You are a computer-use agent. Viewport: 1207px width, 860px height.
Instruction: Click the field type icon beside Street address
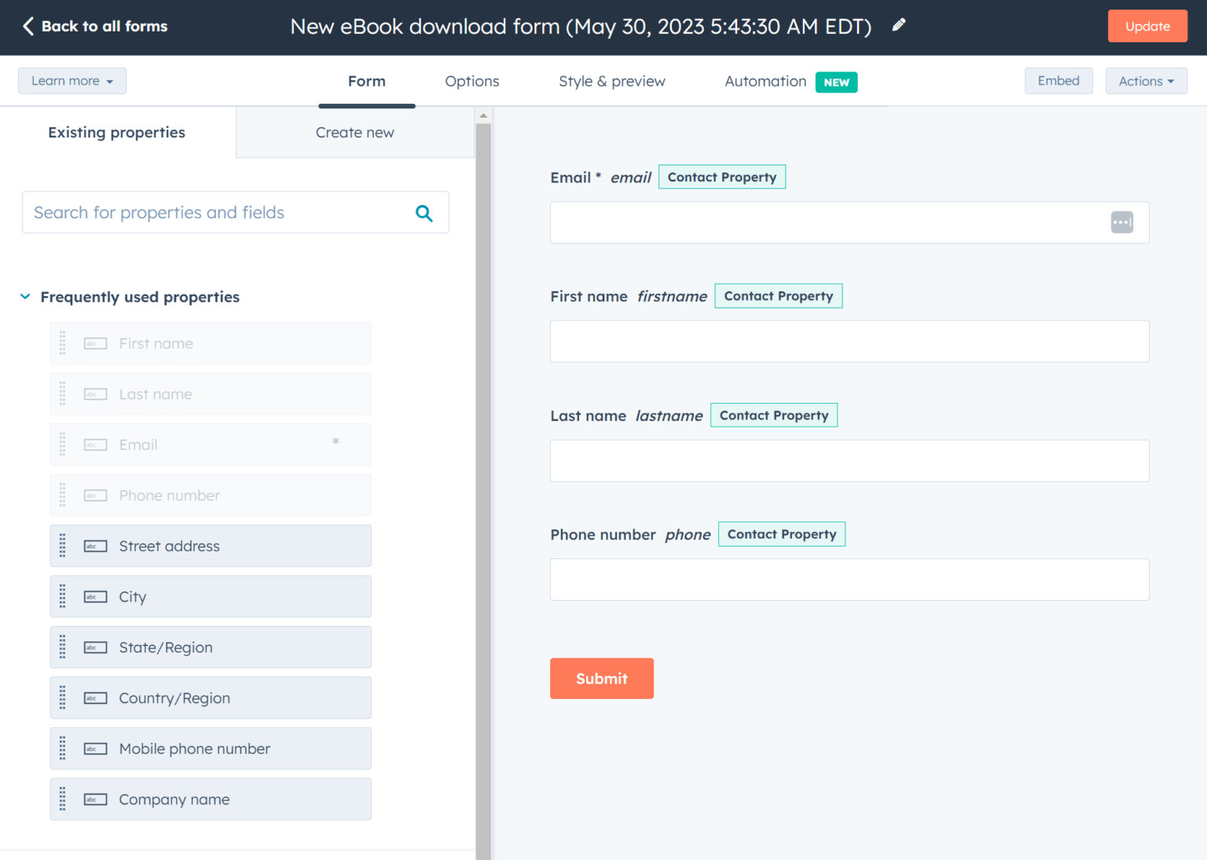tap(94, 546)
